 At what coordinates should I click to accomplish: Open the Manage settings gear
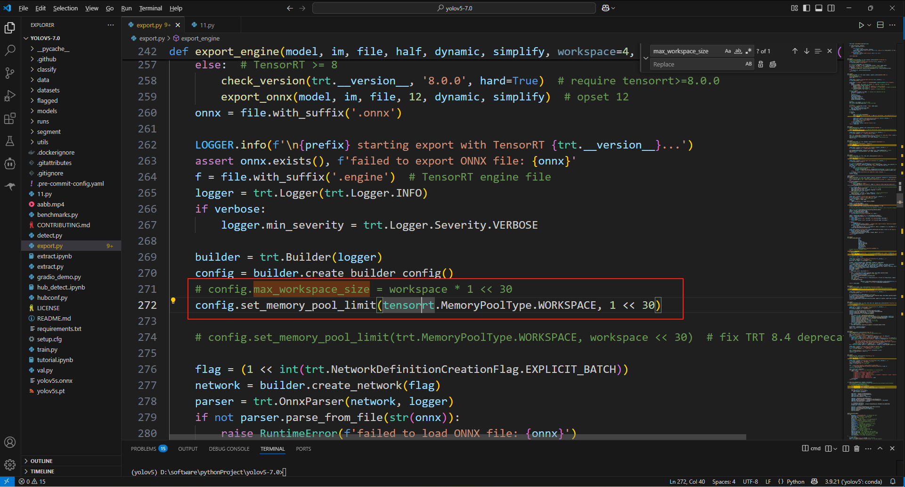click(x=10, y=464)
